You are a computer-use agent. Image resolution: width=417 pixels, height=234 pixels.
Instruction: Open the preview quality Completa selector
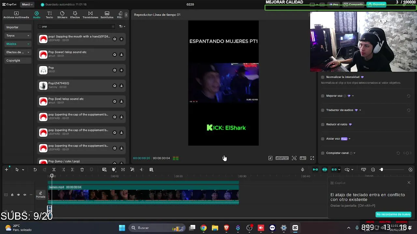point(282,158)
